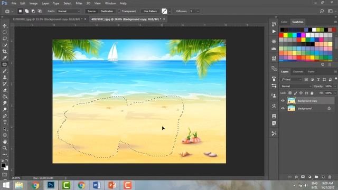338x190 pixels.
Task: Click the Source button
Action: [x=91, y=11]
